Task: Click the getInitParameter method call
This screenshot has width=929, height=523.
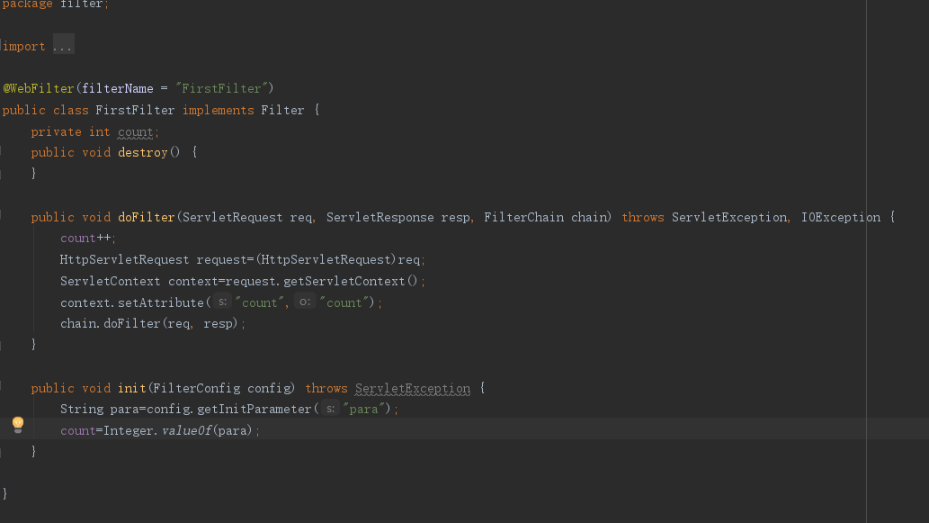Action: [255, 410]
